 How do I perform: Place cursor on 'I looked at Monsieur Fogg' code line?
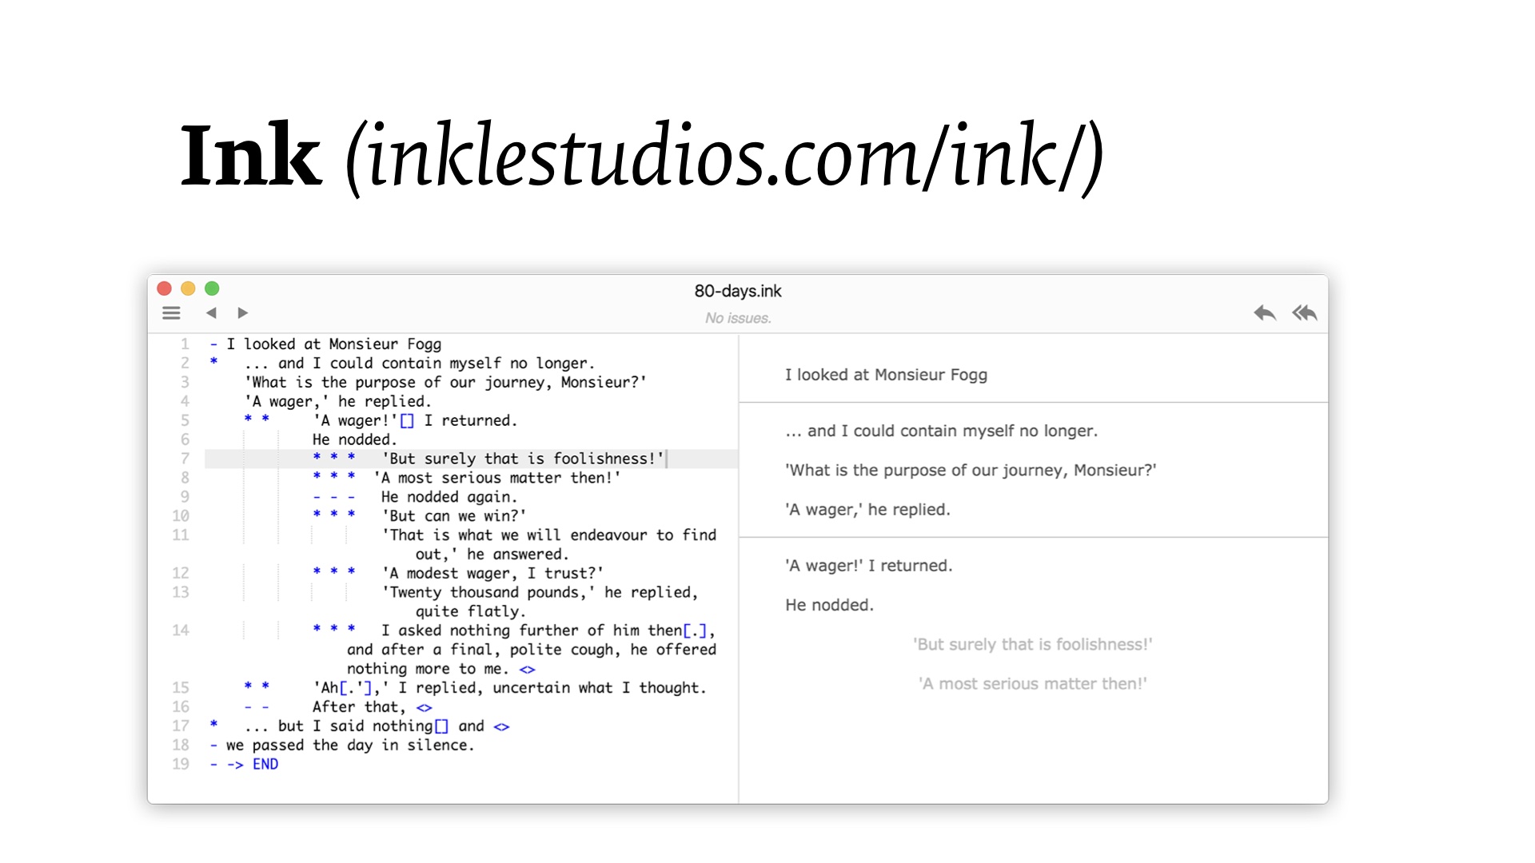334,344
